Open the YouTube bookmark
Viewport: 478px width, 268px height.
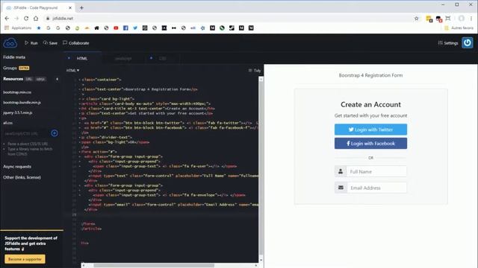[x=116, y=28]
